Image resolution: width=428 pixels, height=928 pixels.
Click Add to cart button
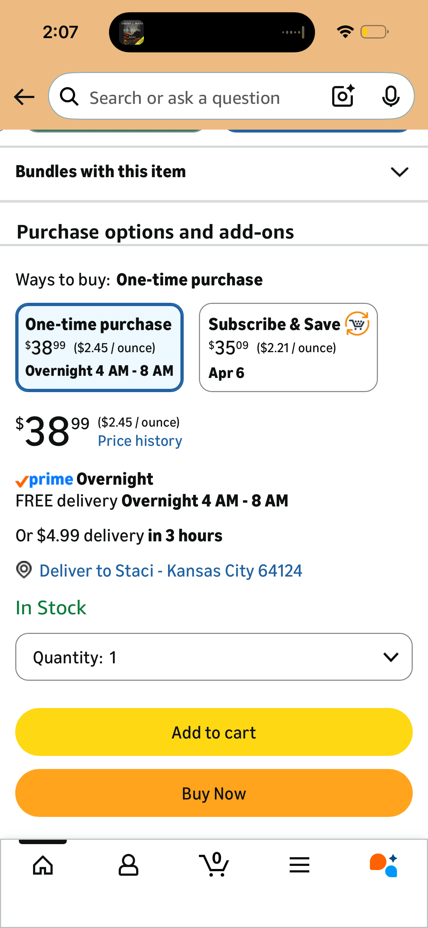click(x=214, y=732)
